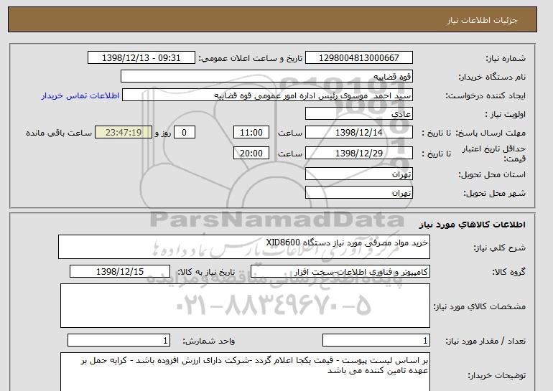This screenshot has width=553, height=391.
Task: Click the quantity needed field showing 1
Action: pyautogui.click(x=376, y=341)
